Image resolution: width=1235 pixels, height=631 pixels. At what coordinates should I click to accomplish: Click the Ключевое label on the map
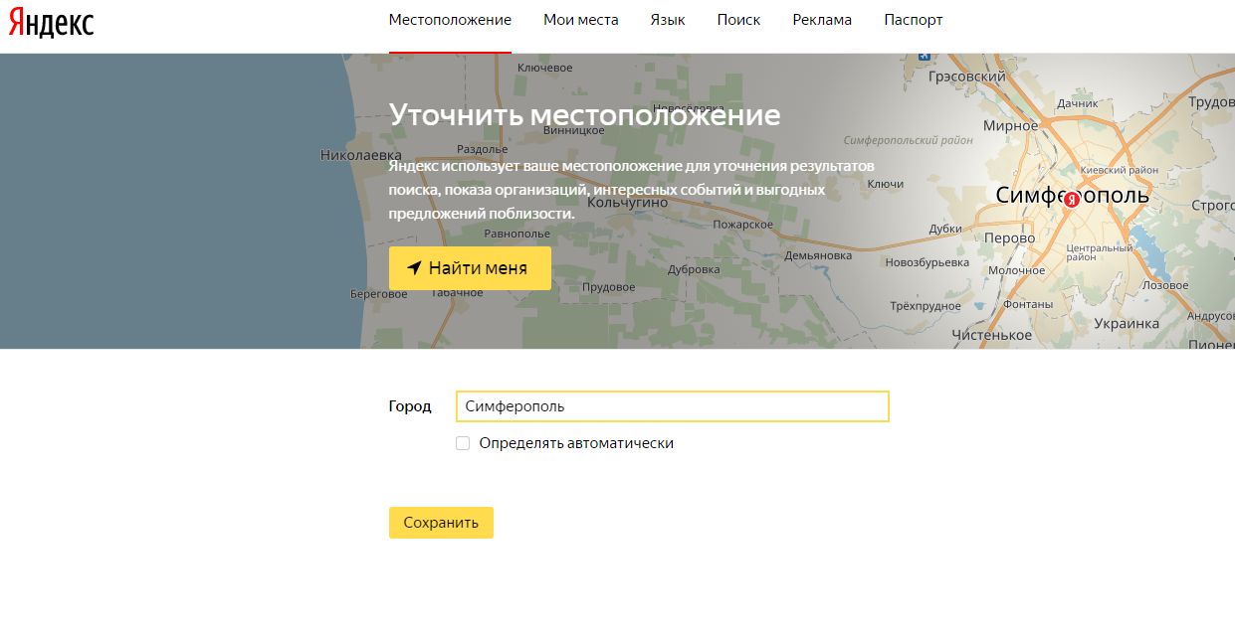pos(545,68)
